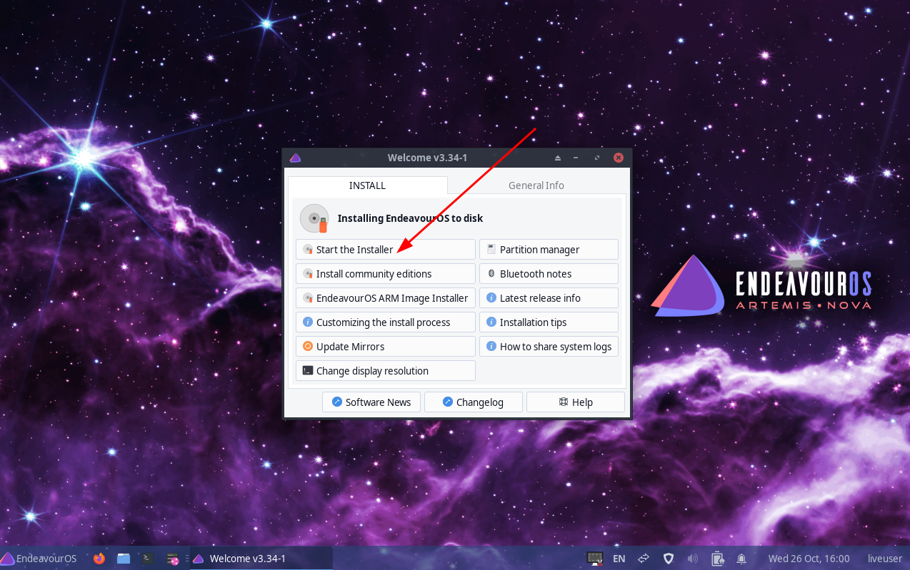Viewport: 910px width, 570px height.
Task: Switch keyboard layout via EN indicator
Action: pyautogui.click(x=619, y=559)
